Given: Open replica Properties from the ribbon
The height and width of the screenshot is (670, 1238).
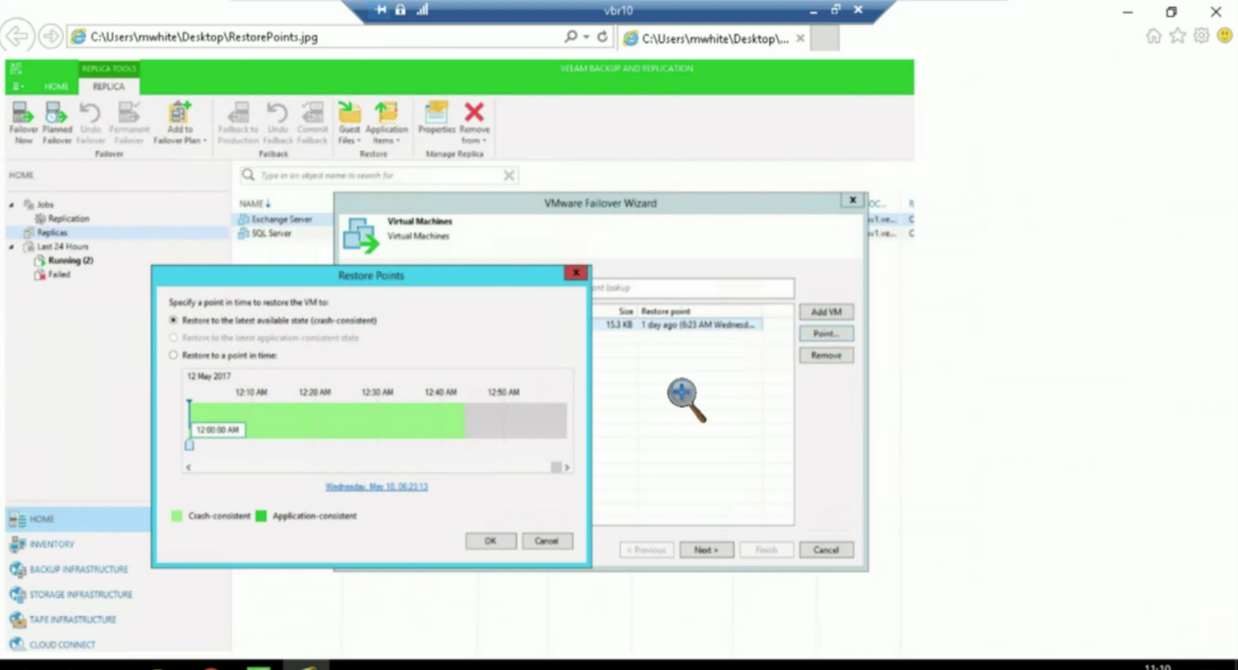Looking at the screenshot, I should [x=436, y=117].
